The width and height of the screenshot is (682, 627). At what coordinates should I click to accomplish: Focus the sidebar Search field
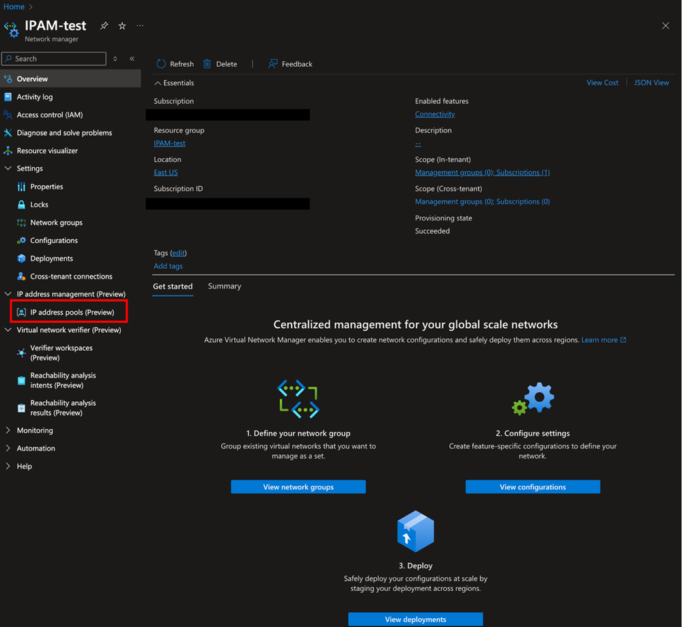(54, 59)
